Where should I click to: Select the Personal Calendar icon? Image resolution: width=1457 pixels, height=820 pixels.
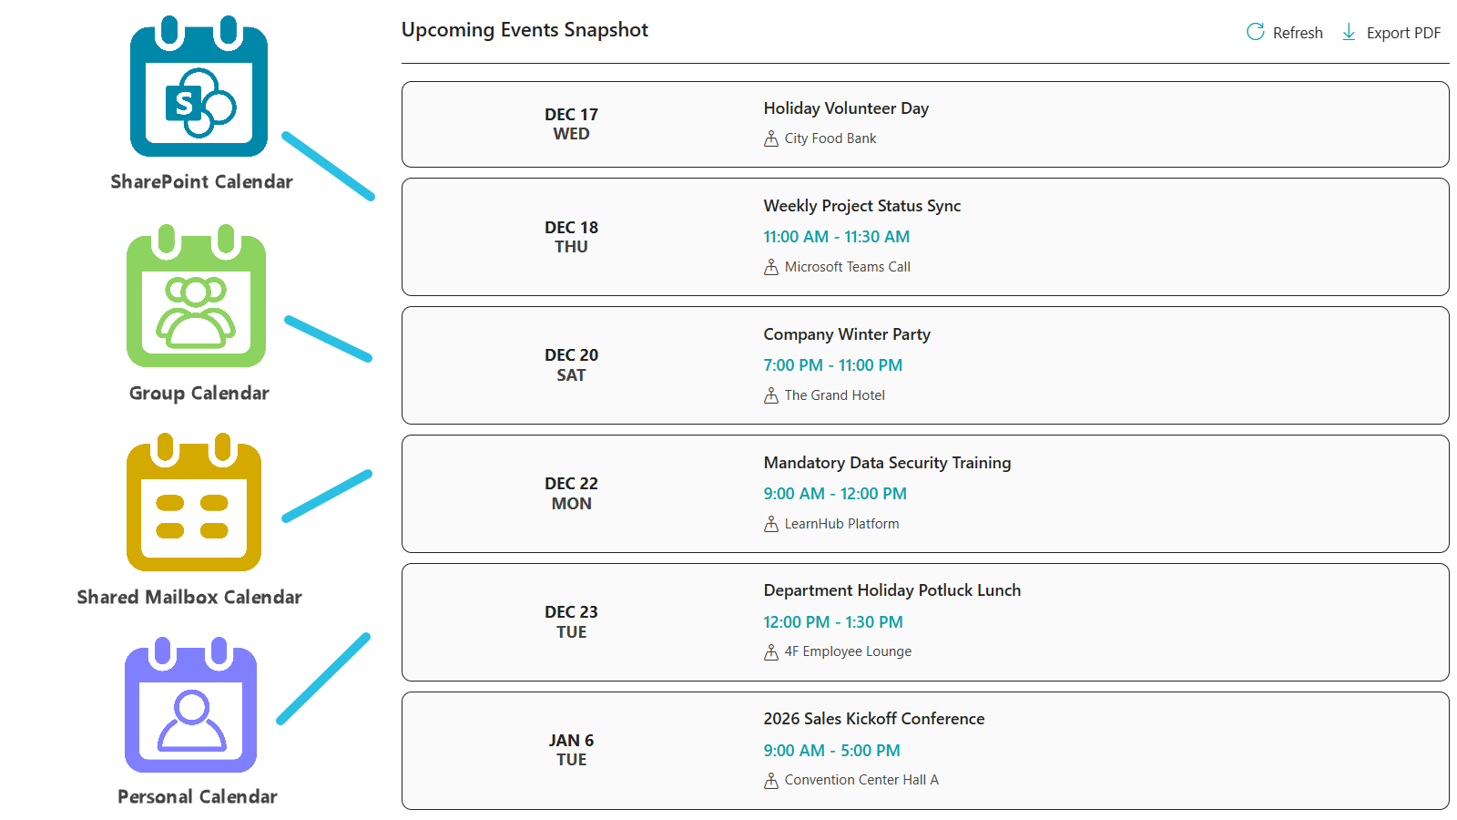pyautogui.click(x=193, y=711)
